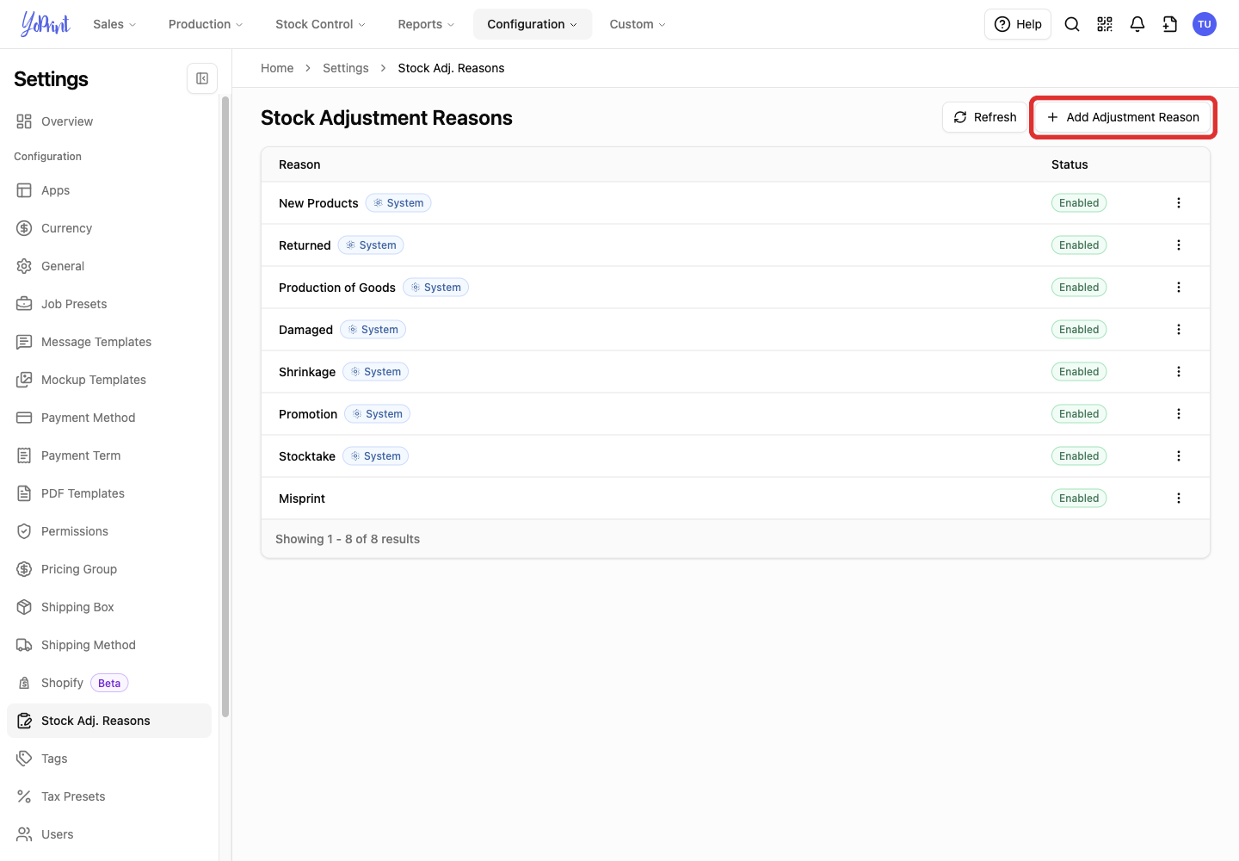
Task: Open PDF Templates in sidebar
Action: [109, 493]
